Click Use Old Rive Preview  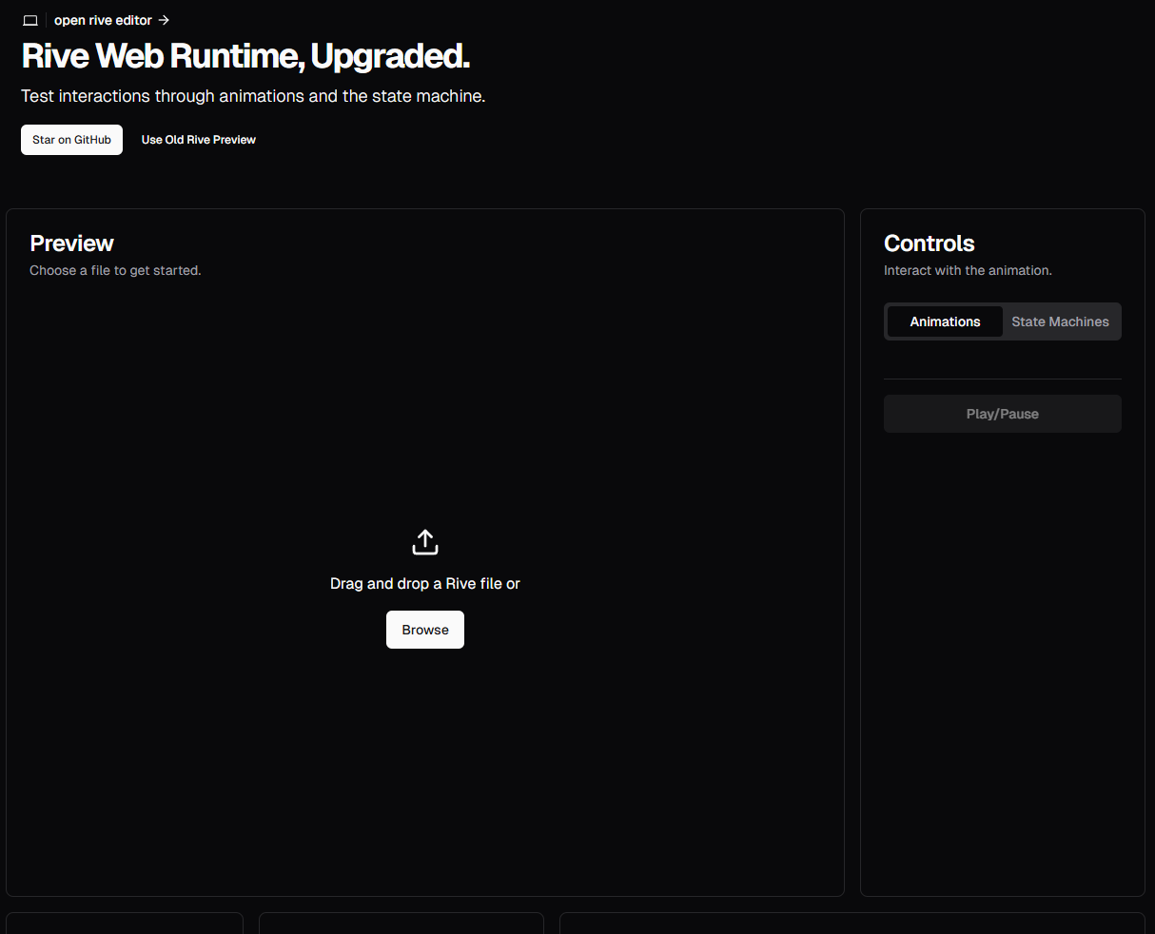199,140
